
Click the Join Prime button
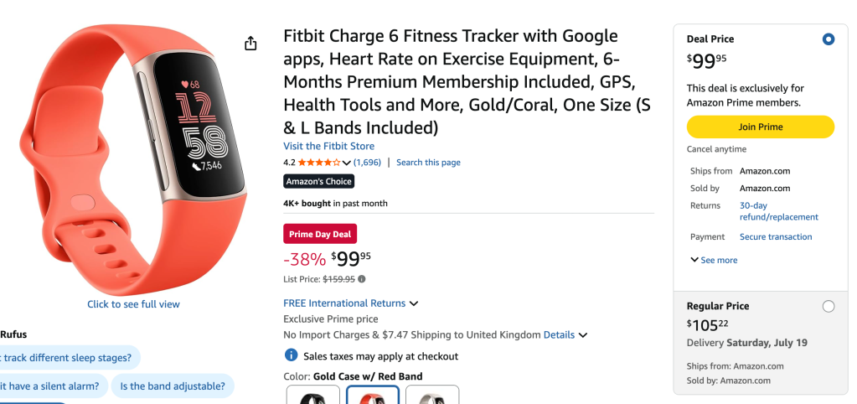point(760,127)
